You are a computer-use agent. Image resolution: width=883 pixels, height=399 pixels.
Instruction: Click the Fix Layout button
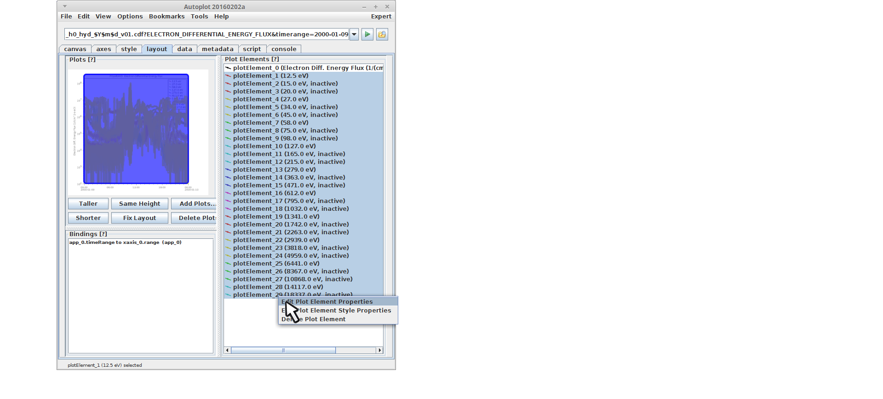coord(139,218)
